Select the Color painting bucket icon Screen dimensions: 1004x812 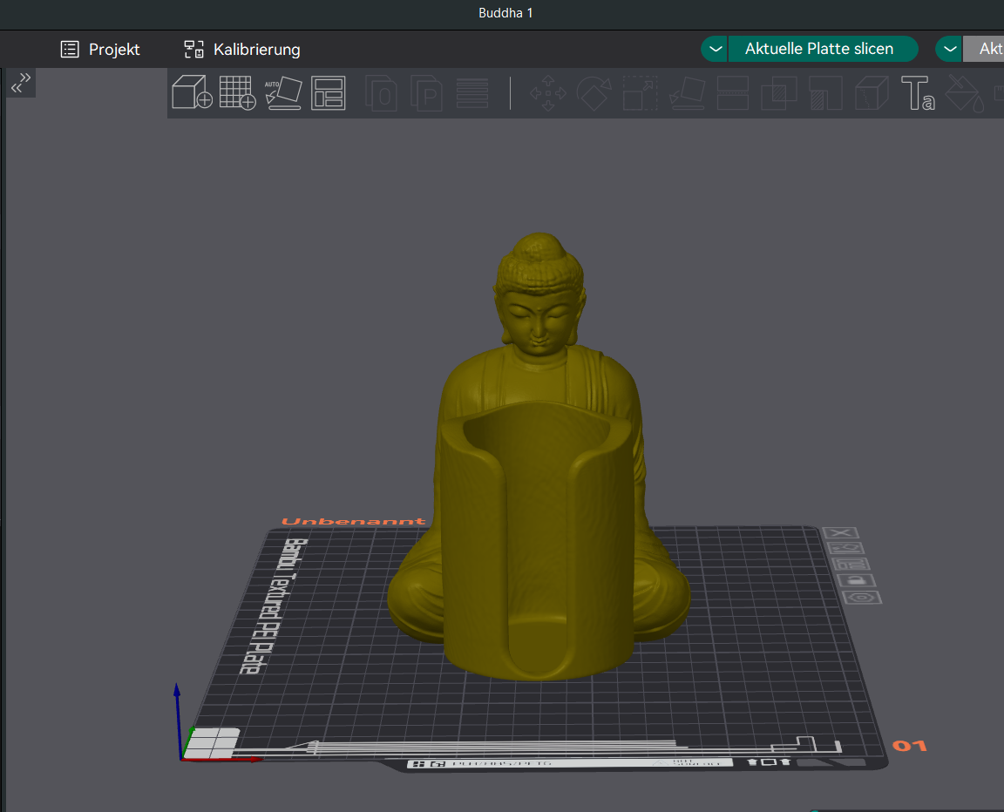965,92
